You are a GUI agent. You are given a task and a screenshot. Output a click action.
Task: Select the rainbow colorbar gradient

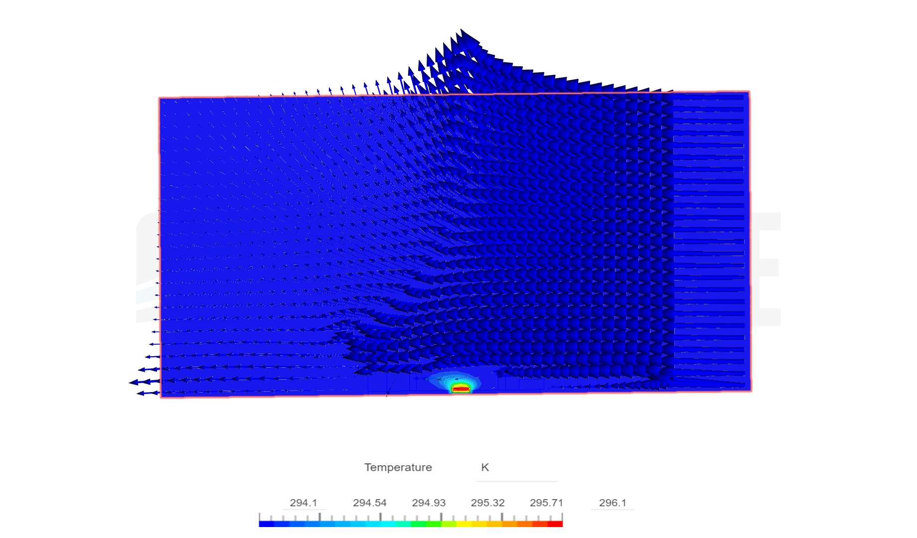410,524
